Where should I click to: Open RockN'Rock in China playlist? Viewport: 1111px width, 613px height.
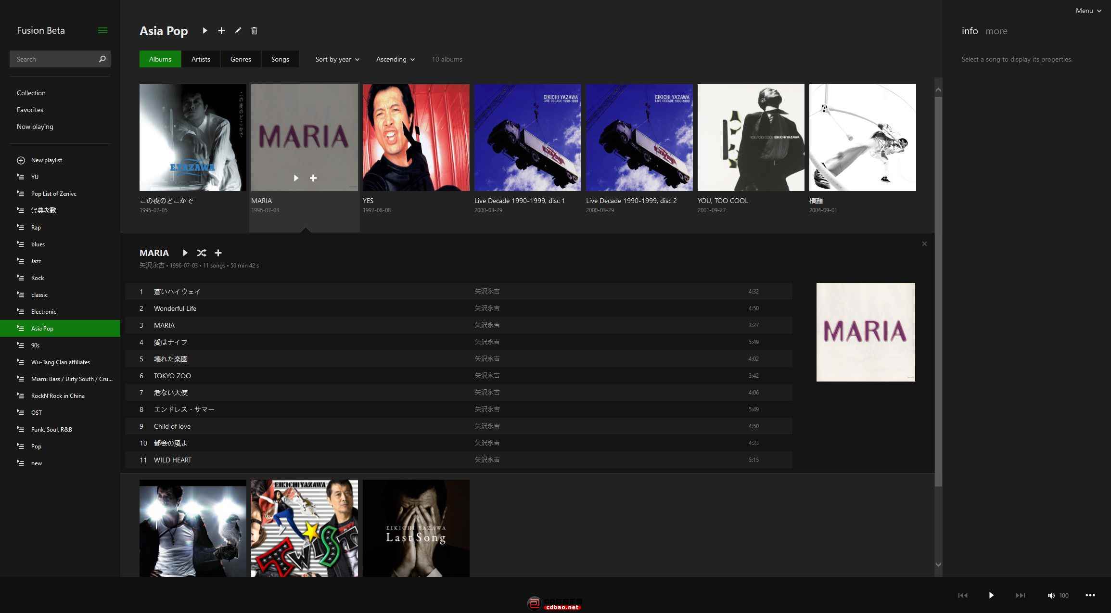pyautogui.click(x=60, y=396)
